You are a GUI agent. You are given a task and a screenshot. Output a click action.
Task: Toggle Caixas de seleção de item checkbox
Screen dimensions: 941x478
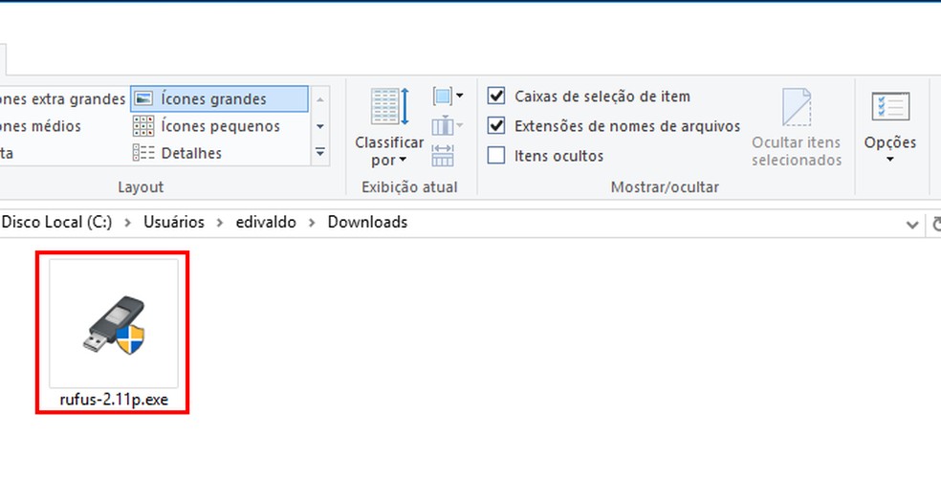[496, 96]
